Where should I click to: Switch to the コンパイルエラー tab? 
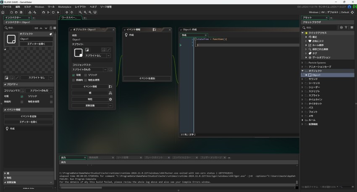[x=182, y=157]
